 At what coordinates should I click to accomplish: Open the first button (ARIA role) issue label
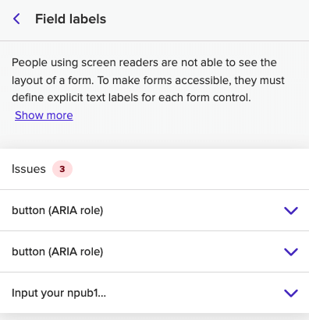click(x=58, y=210)
